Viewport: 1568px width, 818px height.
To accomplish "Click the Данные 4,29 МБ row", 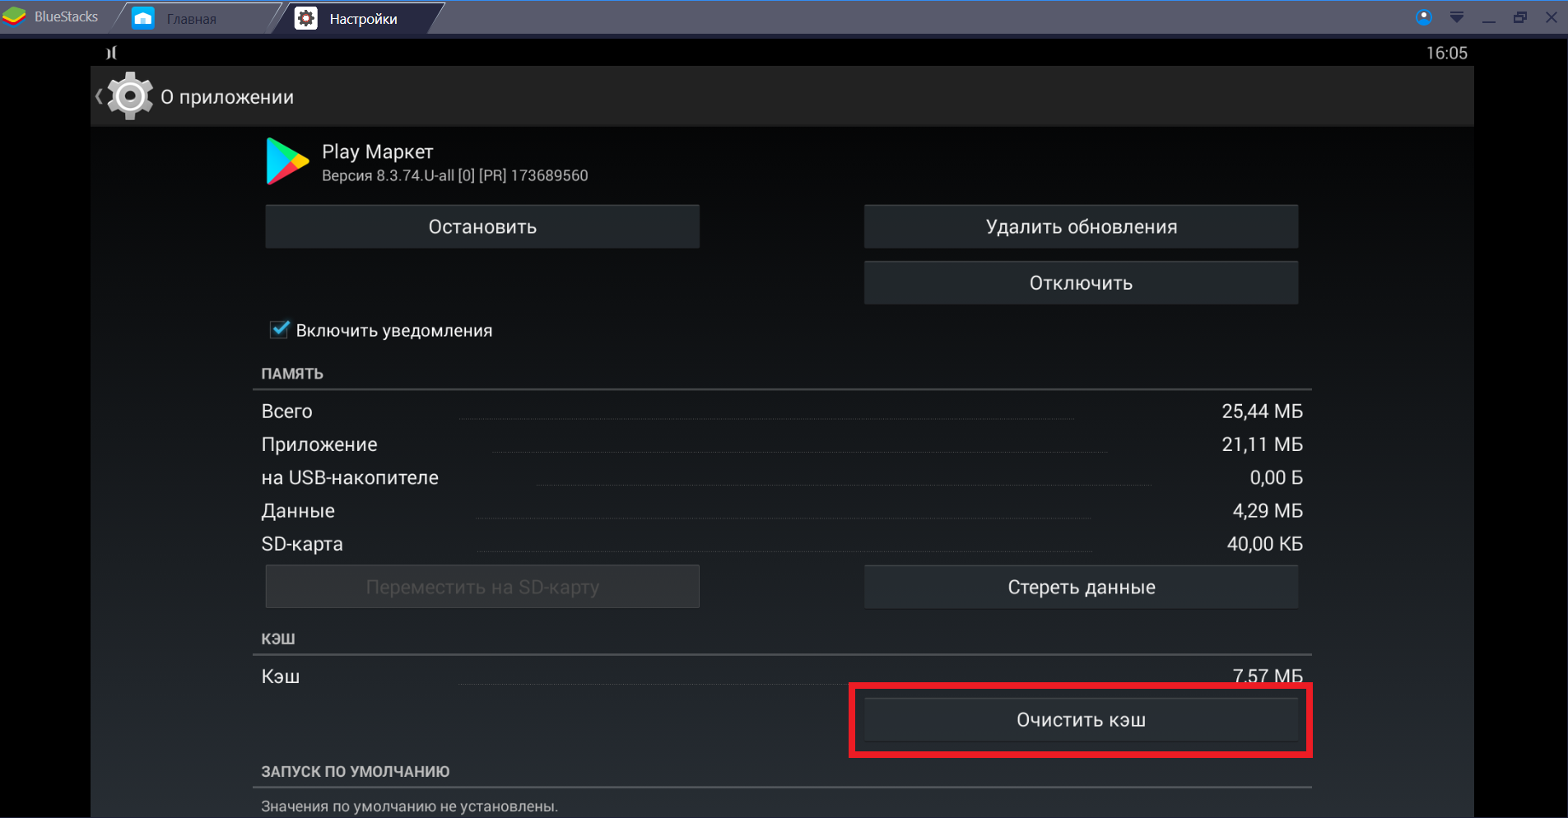I will (x=782, y=510).
